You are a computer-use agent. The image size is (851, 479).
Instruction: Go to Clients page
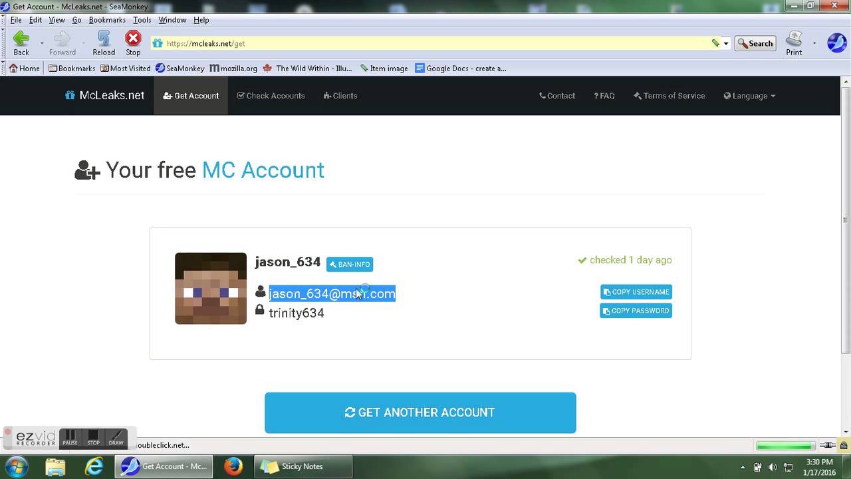340,96
